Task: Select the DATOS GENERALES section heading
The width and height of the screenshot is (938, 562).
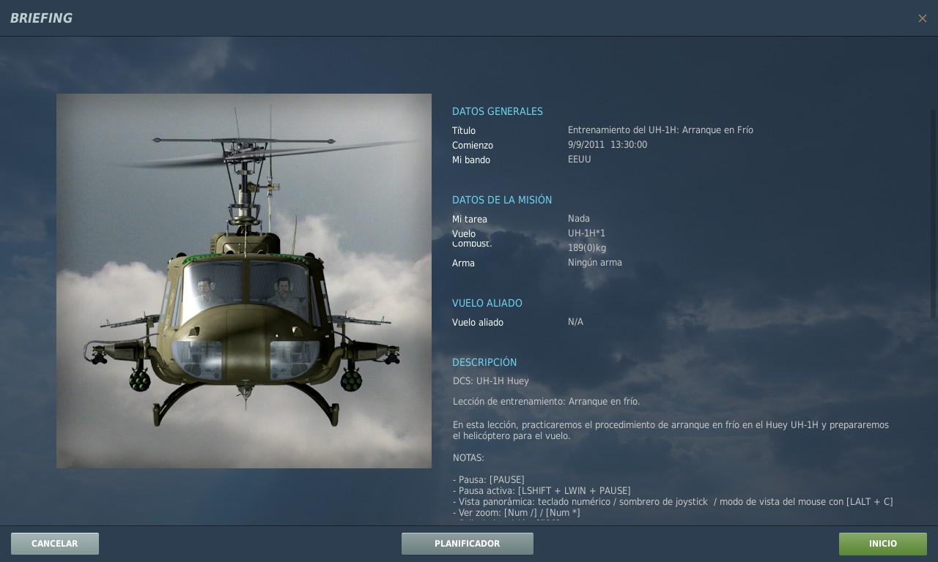Action: pyautogui.click(x=497, y=112)
